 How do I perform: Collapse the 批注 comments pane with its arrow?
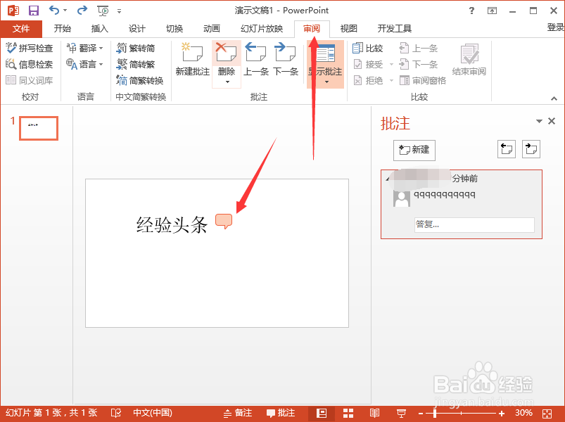click(x=538, y=121)
